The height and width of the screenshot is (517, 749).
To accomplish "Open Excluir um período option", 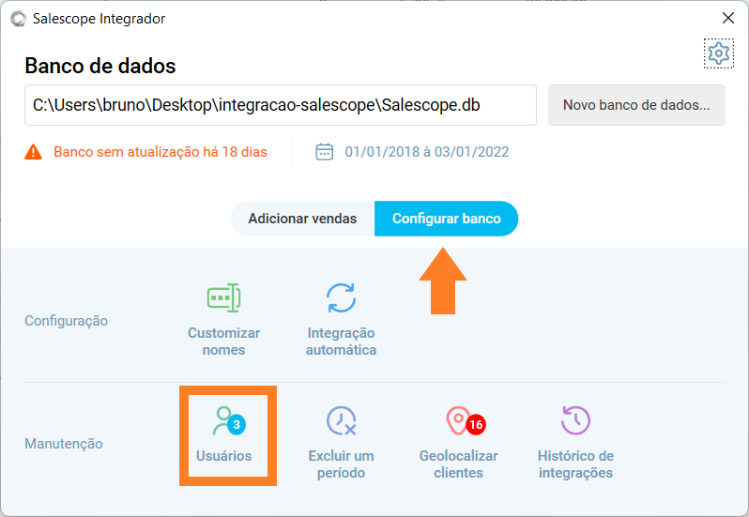I will point(341,443).
